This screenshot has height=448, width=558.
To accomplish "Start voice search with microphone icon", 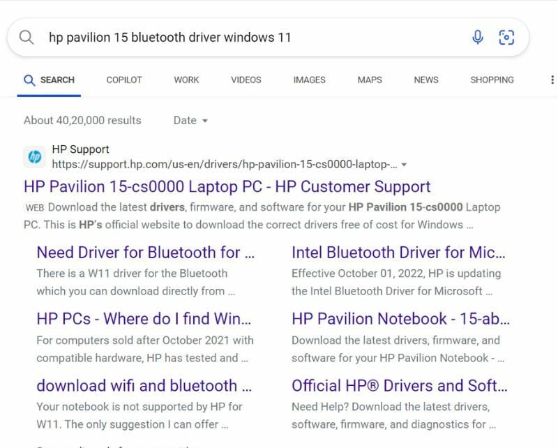I will [x=478, y=37].
